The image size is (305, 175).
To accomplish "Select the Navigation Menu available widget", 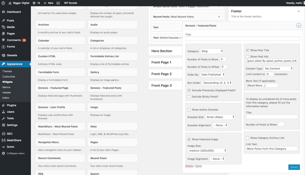I will (x=60, y=142).
